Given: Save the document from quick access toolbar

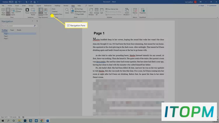Looking at the screenshot, I should pyautogui.click(x=16, y=2).
